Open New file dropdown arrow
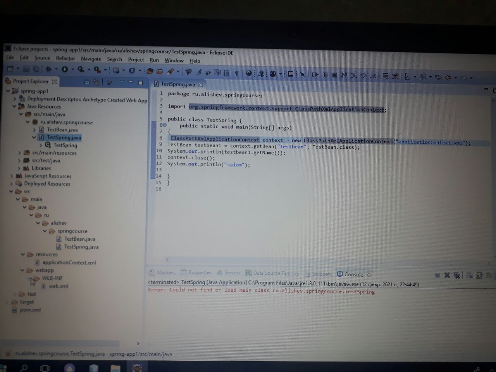 coord(18,69)
